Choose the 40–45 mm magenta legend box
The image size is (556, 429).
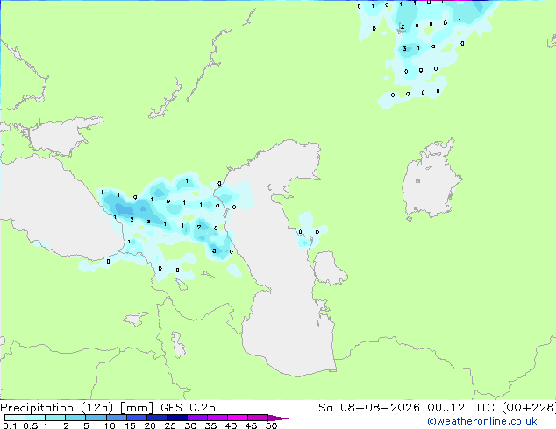click(x=238, y=418)
